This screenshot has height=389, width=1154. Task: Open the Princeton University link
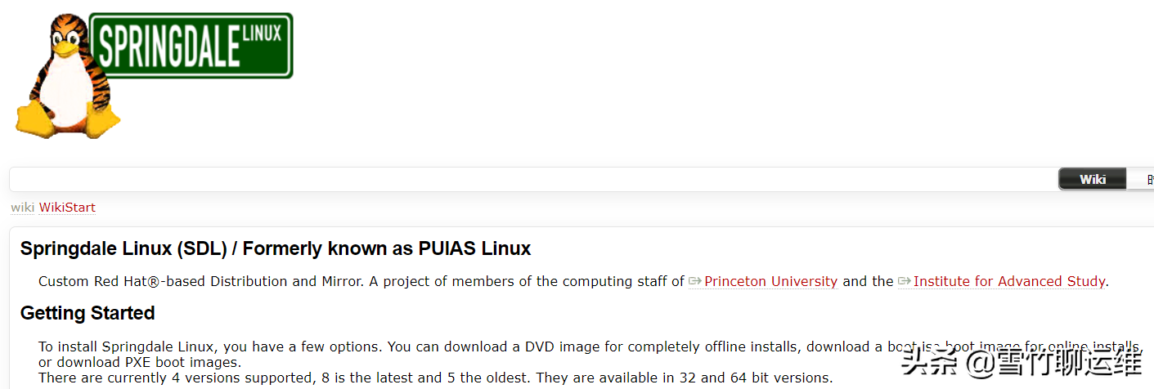point(770,281)
